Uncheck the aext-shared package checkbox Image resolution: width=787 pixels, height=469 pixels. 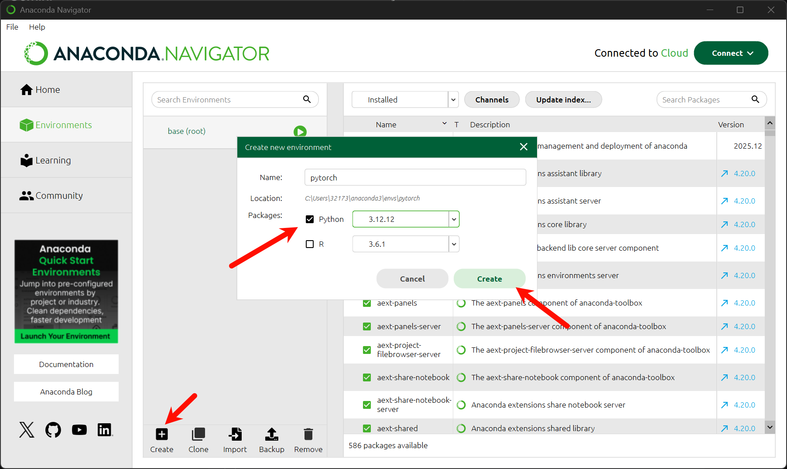pos(367,428)
